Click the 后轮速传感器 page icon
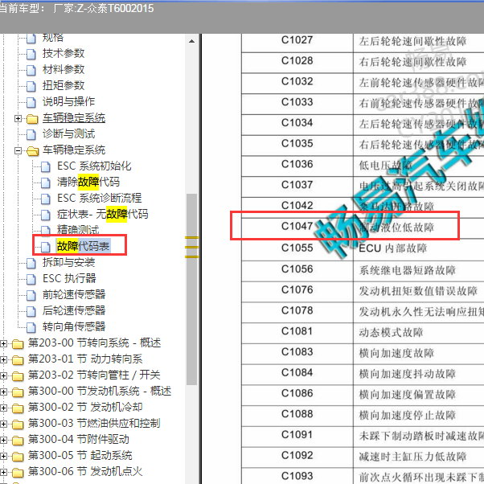The height and width of the screenshot is (484, 484). (x=31, y=311)
